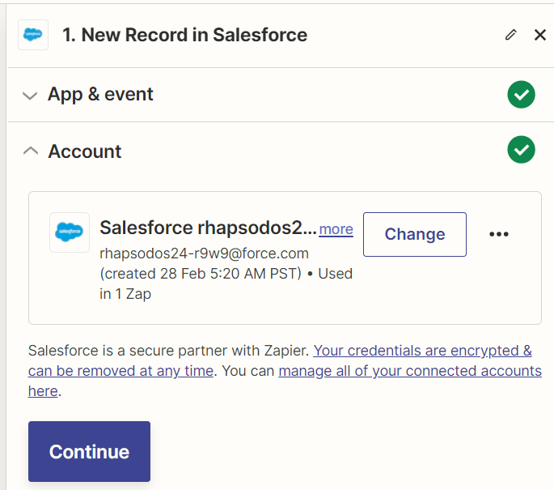Viewport: 554px width, 490px height.
Task: Click the 'Account' section heading
Action: click(x=85, y=151)
